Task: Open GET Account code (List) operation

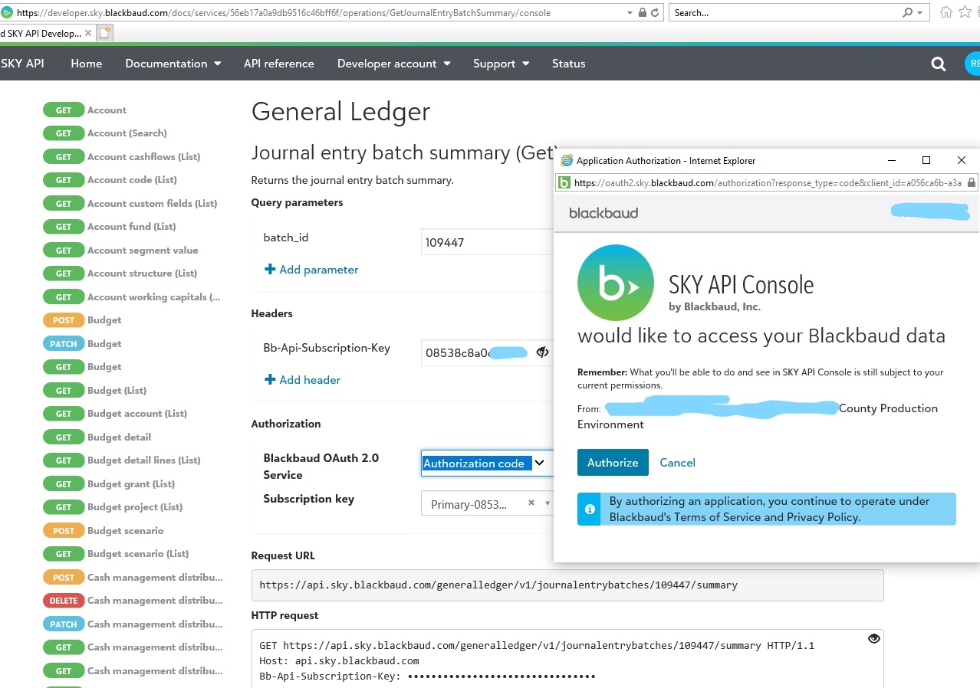Action: (110, 180)
